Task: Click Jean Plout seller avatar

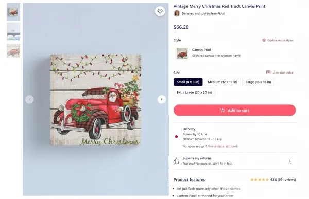Action: (x=177, y=13)
